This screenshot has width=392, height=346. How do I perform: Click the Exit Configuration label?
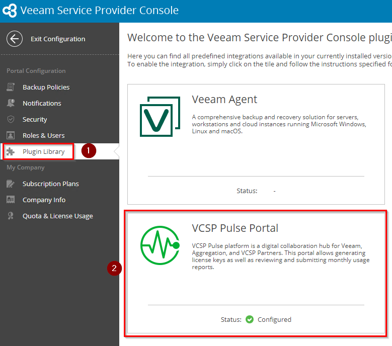point(58,39)
